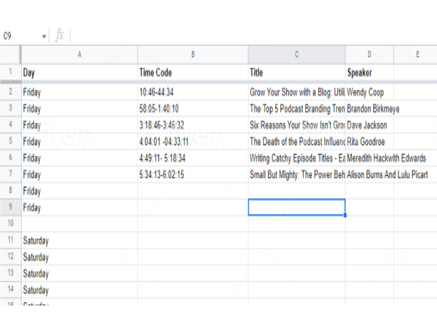Select the Meredith Hackwith Edwards cell
The height and width of the screenshot is (328, 437).
click(369, 158)
